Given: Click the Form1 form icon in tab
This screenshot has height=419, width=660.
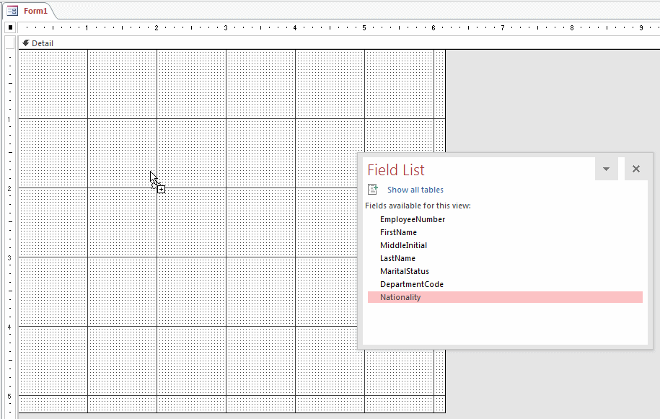Looking at the screenshot, I should click(x=13, y=11).
